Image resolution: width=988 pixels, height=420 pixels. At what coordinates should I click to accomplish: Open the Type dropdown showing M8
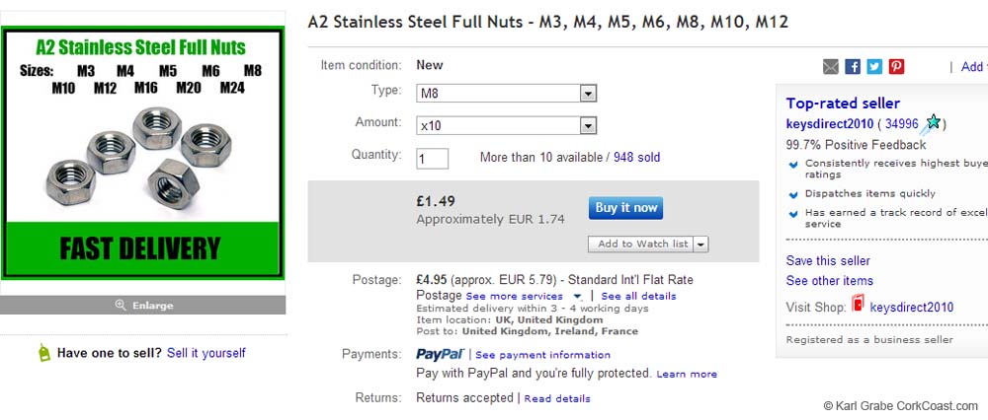pos(507,94)
